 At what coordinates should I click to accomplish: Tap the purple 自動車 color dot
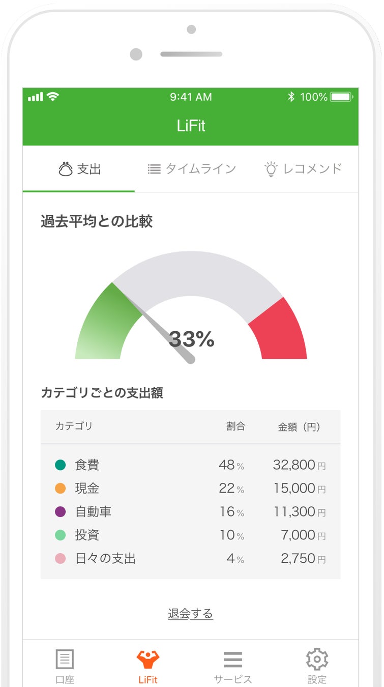[61, 511]
